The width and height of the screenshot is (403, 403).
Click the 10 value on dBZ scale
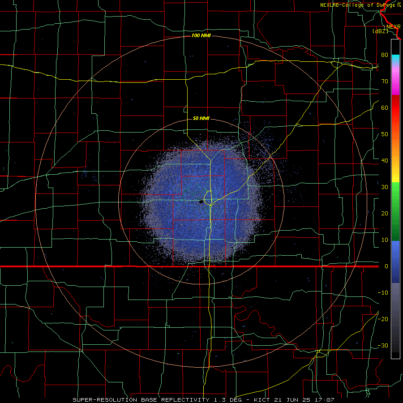[x=385, y=240]
